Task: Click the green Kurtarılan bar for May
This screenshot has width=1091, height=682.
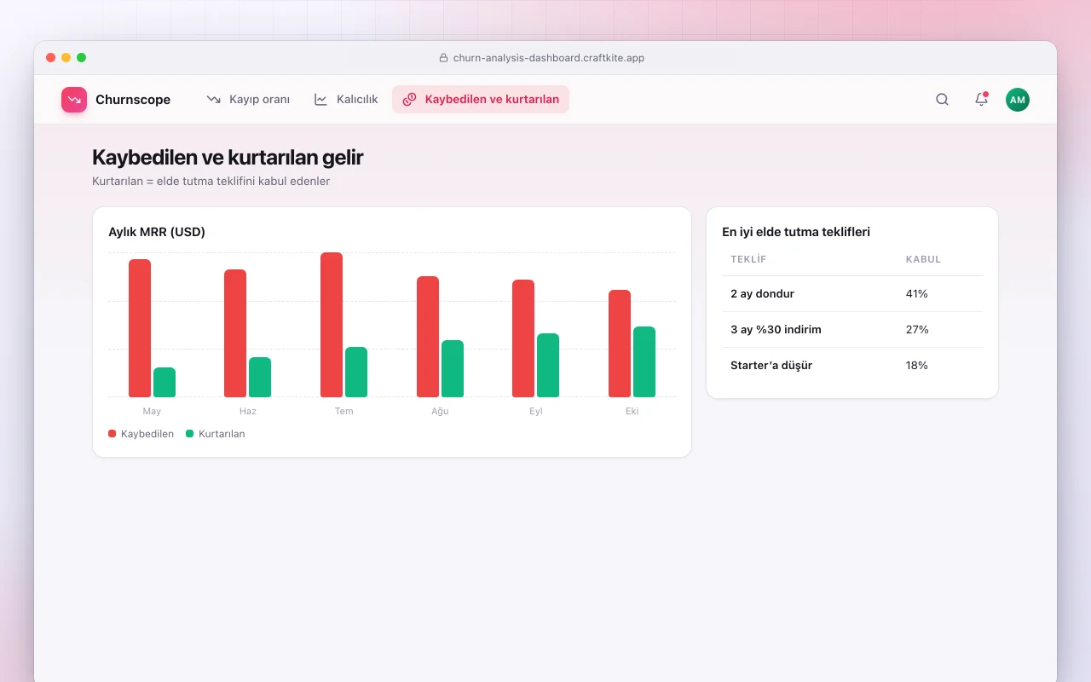Action: [165, 383]
